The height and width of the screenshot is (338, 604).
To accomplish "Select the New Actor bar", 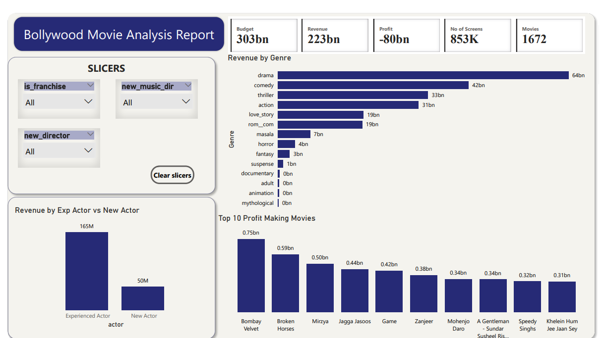I will [x=143, y=298].
